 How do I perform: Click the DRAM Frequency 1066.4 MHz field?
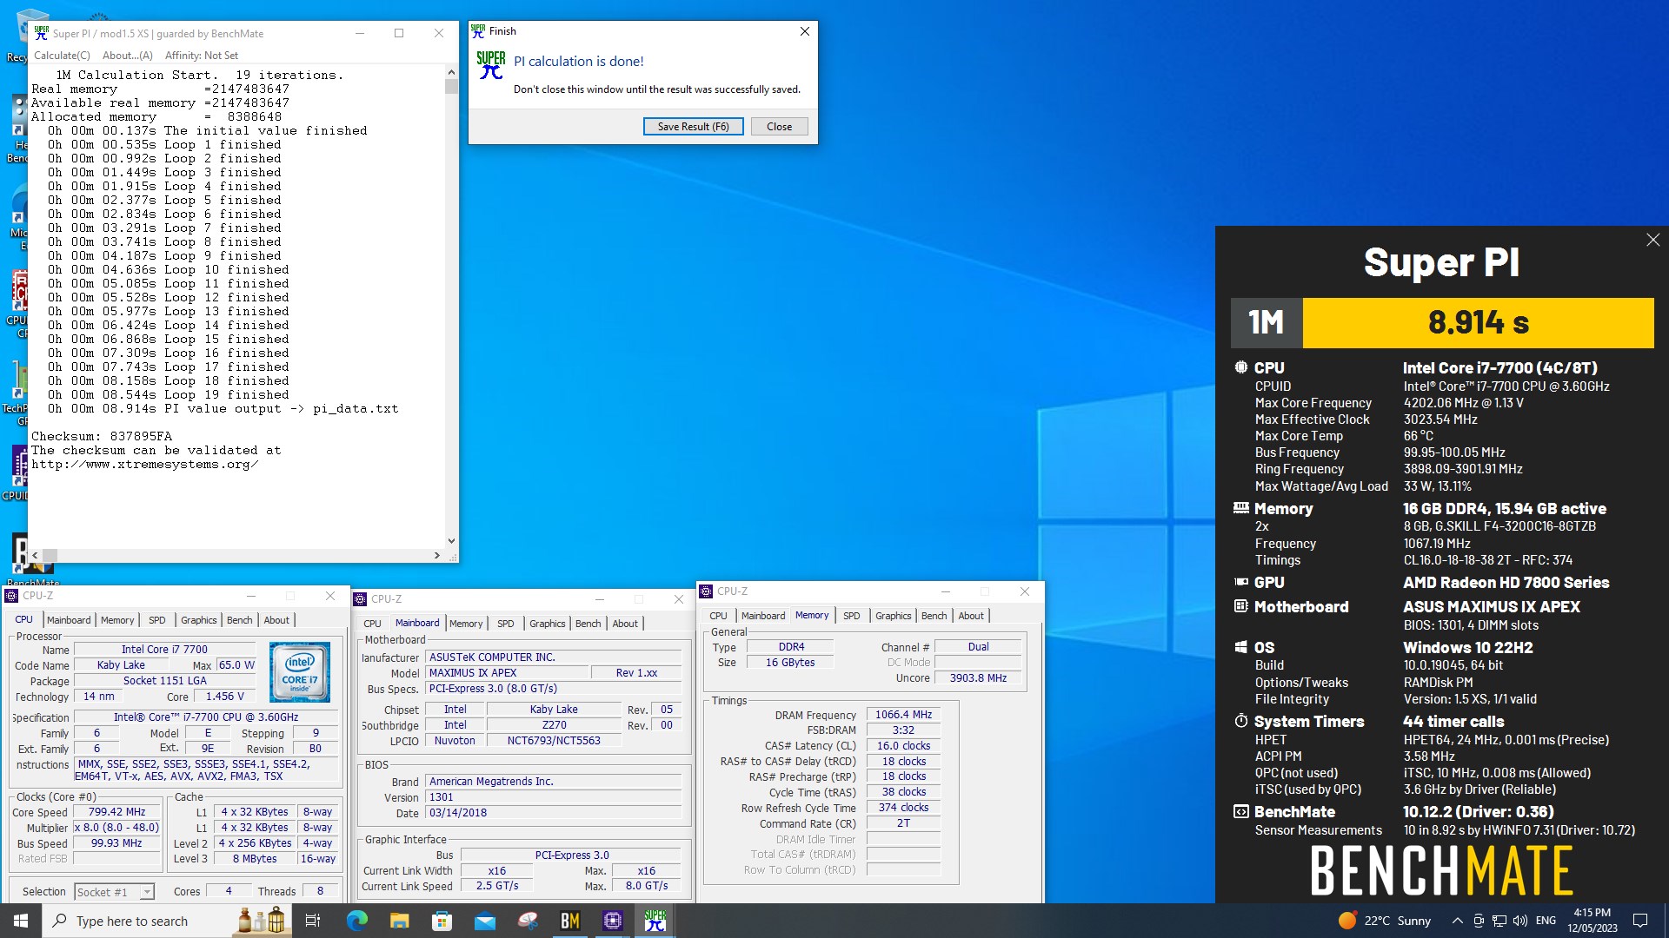coord(903,715)
